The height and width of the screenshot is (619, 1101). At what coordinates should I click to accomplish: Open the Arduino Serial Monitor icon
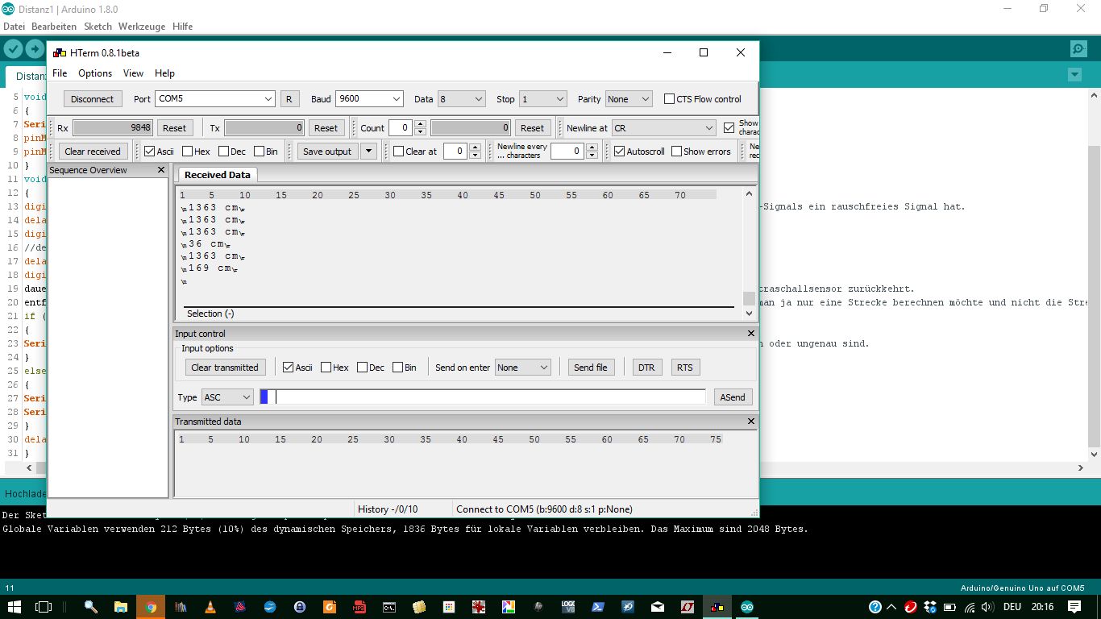(1078, 49)
